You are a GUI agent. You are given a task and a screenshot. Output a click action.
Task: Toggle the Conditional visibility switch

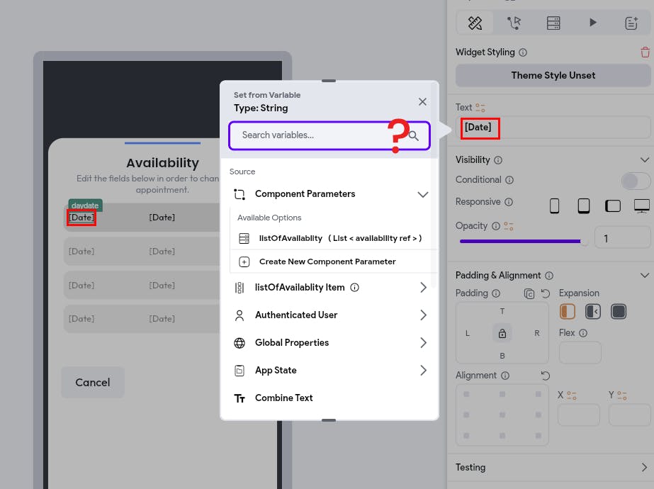[636, 181]
